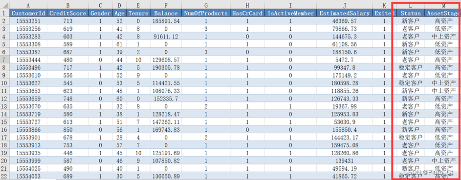Click salary value 19367.98

coord(345,106)
